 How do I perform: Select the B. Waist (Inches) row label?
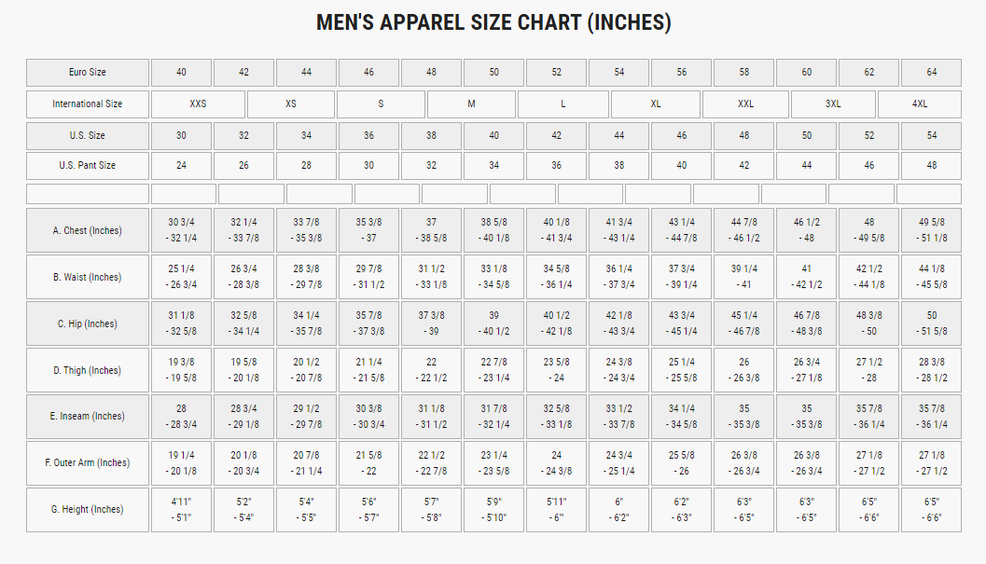[88, 277]
